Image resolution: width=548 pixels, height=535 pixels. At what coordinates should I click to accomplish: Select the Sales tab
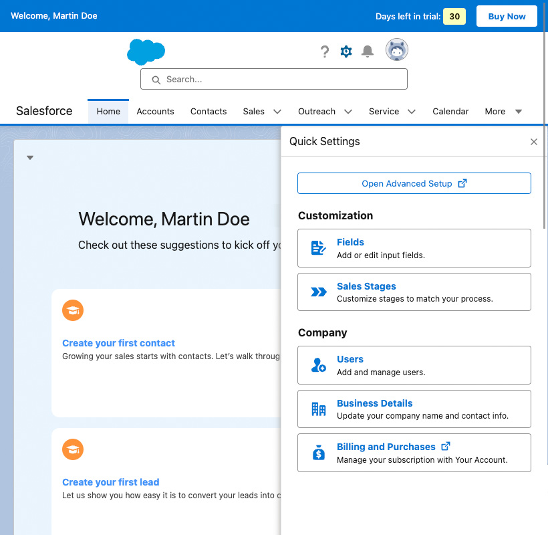tap(253, 111)
